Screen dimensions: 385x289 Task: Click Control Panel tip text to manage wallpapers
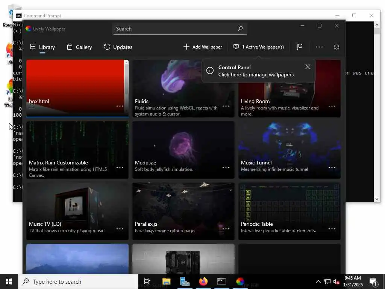[256, 75]
